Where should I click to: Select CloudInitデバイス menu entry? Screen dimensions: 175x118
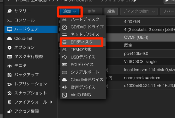pyautogui.click(x=83, y=80)
